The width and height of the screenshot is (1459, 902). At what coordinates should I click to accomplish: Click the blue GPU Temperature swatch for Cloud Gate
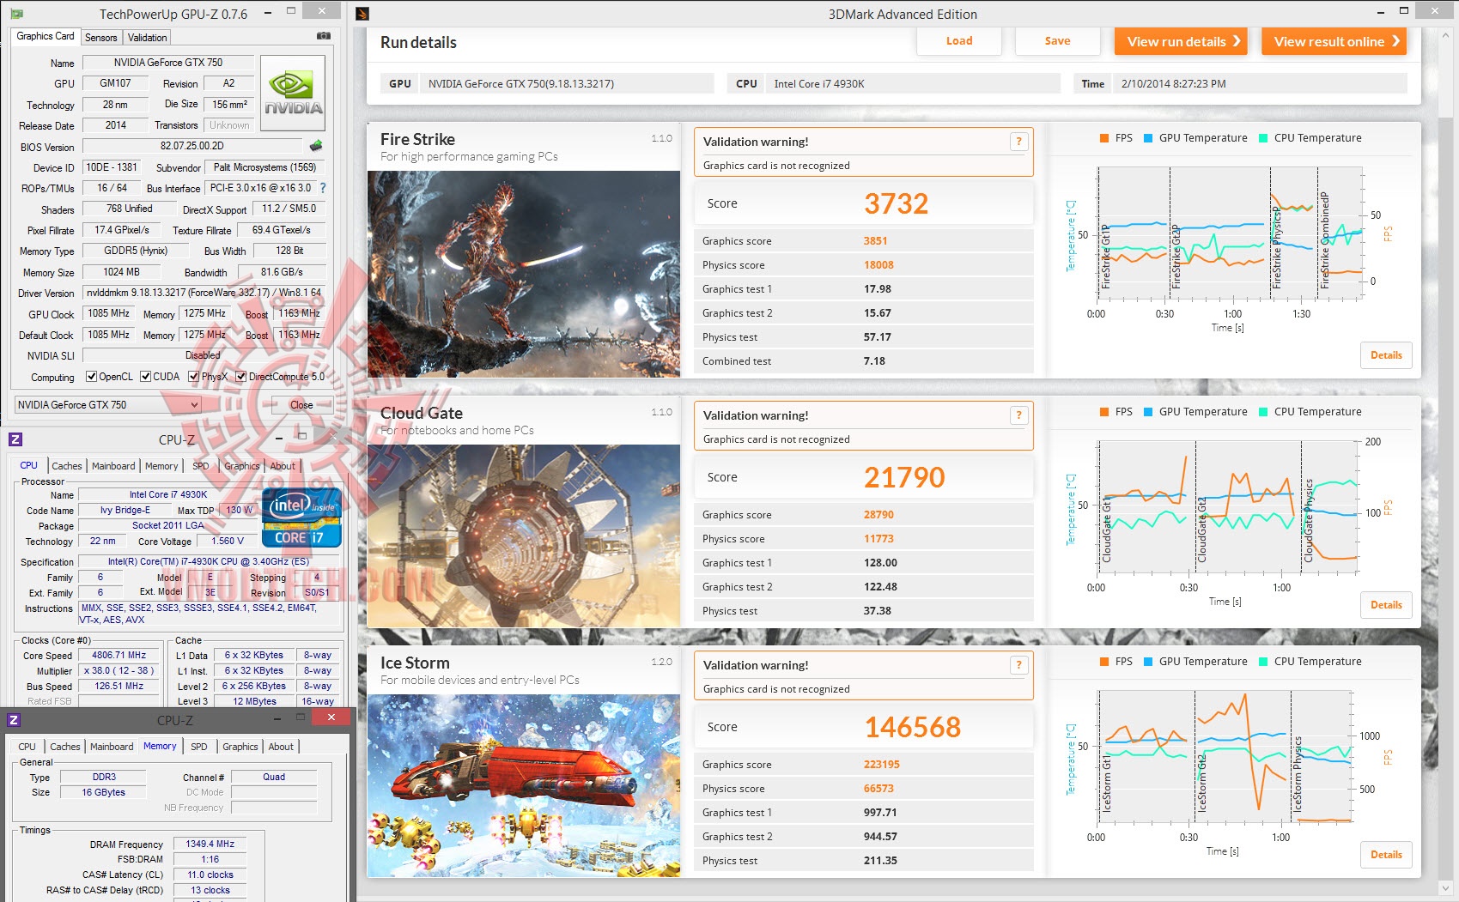coord(1148,412)
